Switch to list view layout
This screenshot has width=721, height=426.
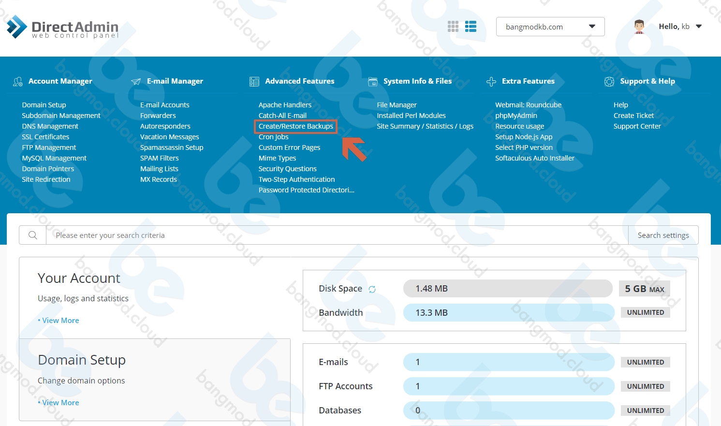point(471,27)
